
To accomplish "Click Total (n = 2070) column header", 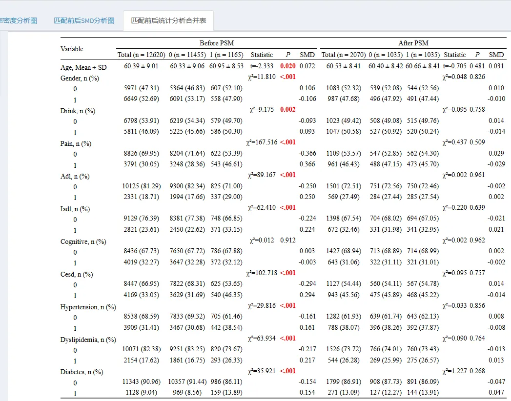I will click(344, 55).
